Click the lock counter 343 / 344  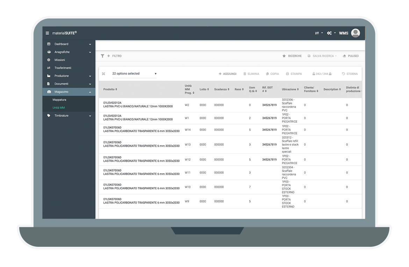322,74
